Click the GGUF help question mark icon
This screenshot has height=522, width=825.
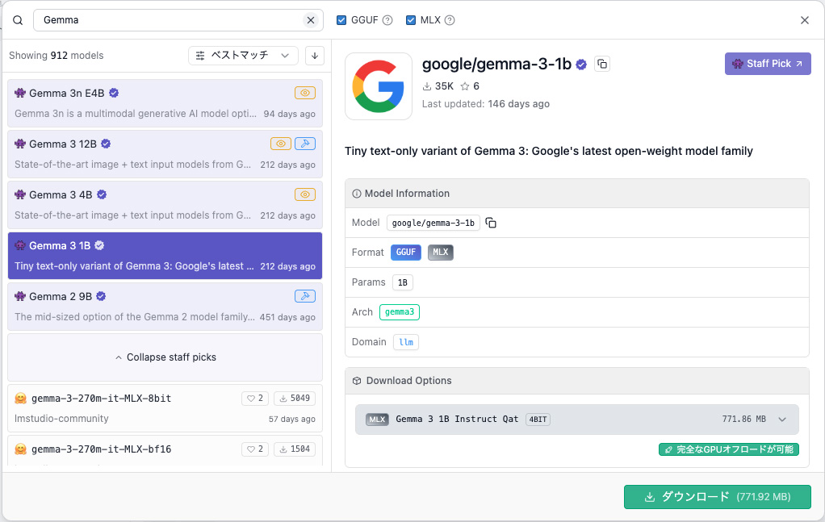pos(387,20)
